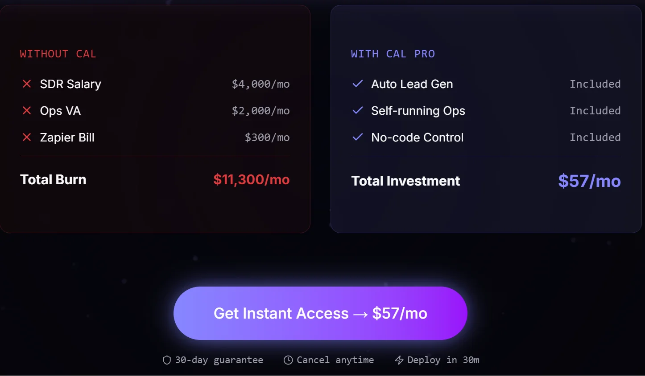Click the red X beside SDR Salary
Viewport: 645px width, 376px height.
(27, 84)
